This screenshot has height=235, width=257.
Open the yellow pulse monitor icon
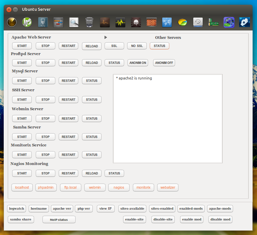(x=120, y=22)
